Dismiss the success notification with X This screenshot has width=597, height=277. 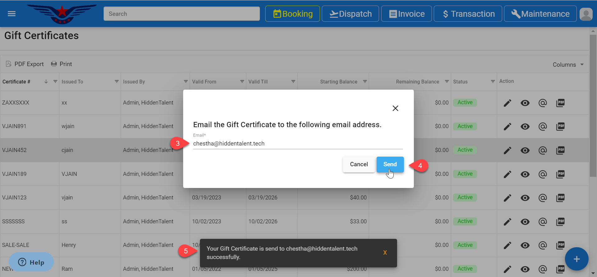385,253
